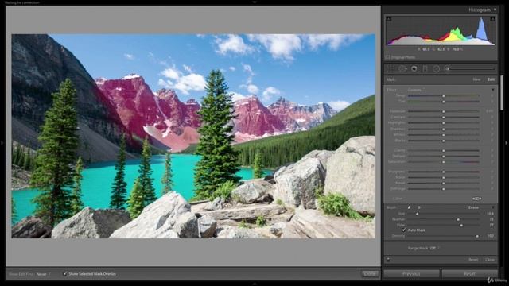Click the Saturation slider handle
The height and width of the screenshot is (286, 509).
coord(444,162)
